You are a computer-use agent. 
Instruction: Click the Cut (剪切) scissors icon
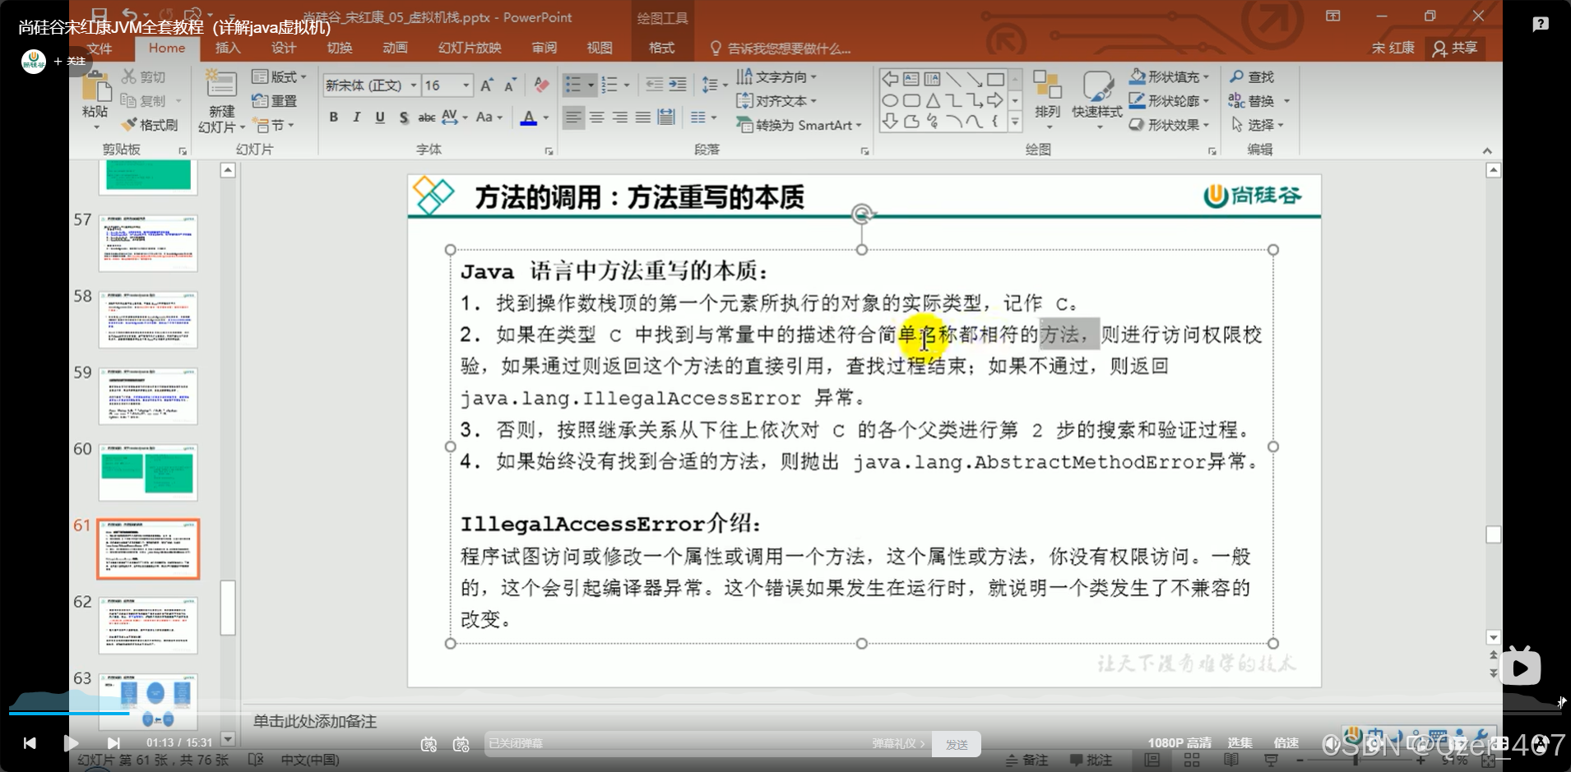129,76
